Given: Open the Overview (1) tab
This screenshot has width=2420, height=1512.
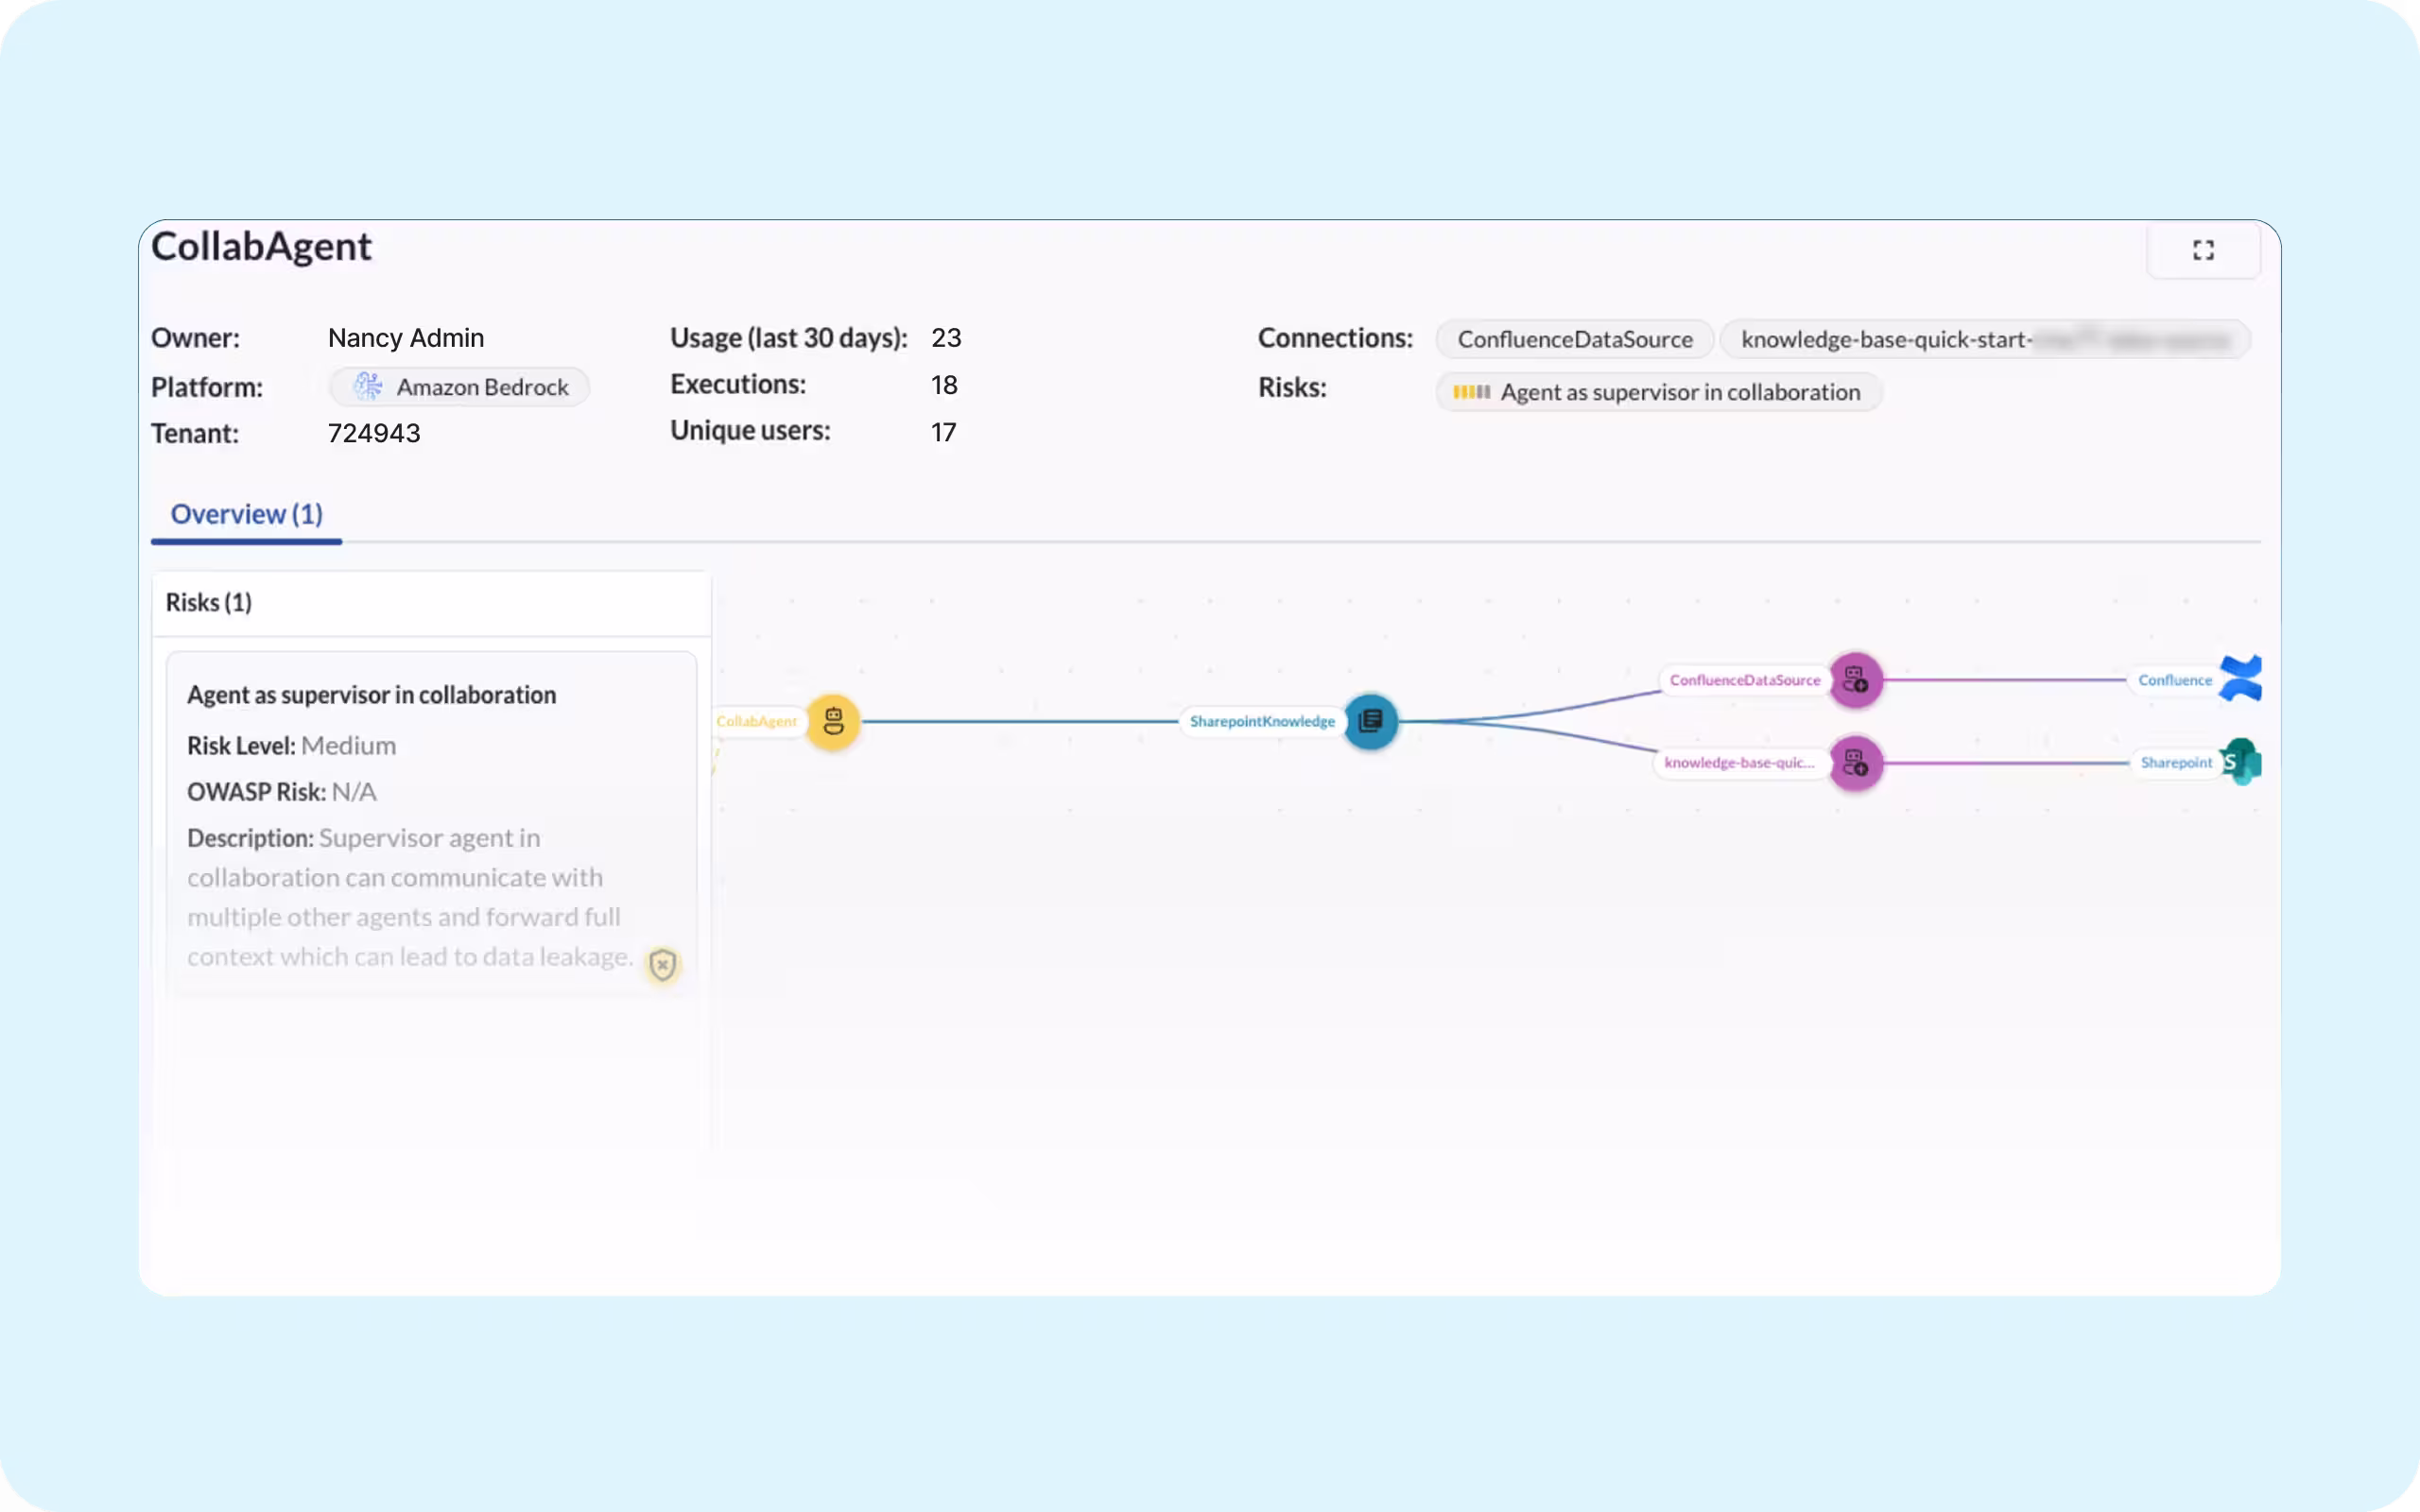Looking at the screenshot, I should pos(246,514).
